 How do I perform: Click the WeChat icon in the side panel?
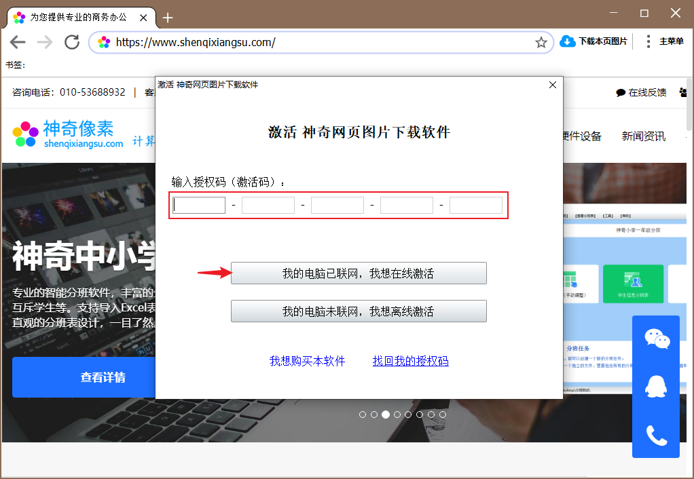pos(657,339)
